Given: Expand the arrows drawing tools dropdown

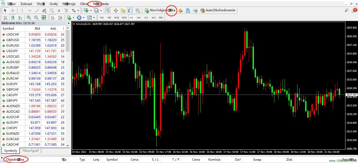Looking at the screenshot, I should [78, 11].
